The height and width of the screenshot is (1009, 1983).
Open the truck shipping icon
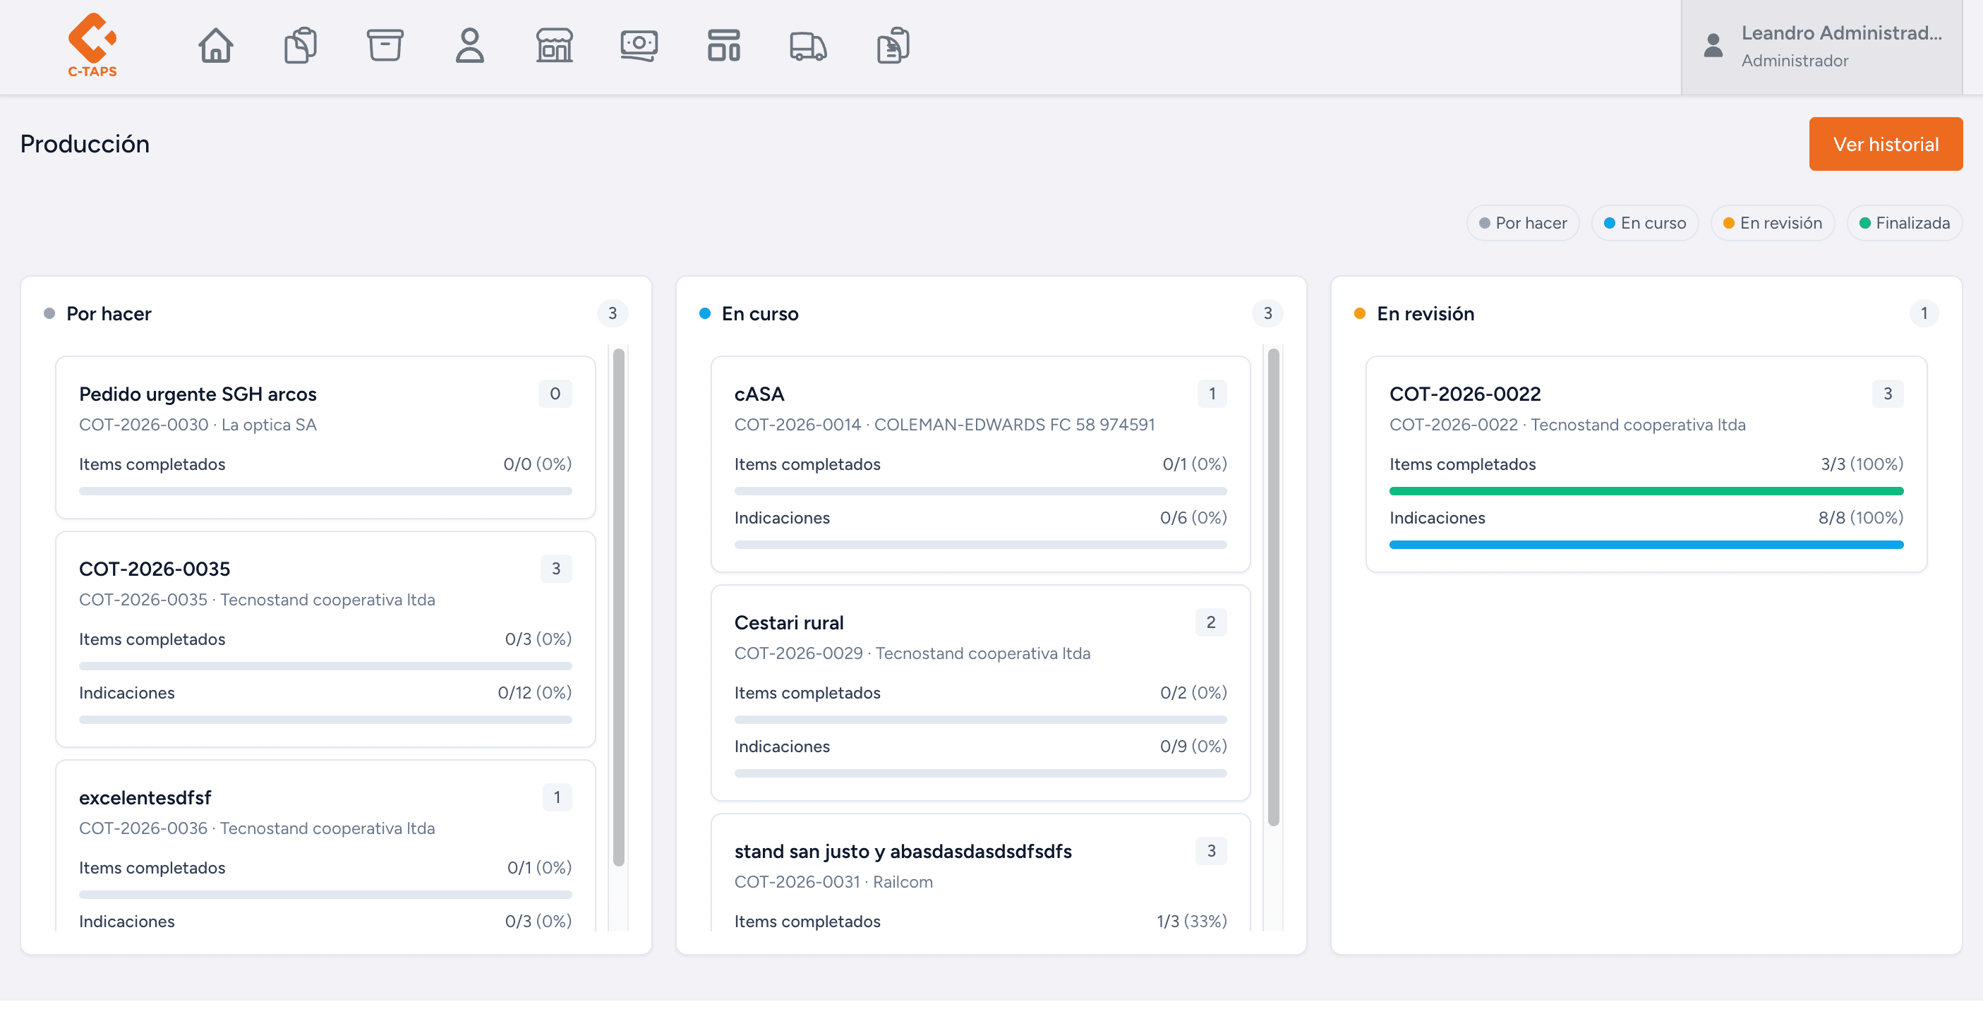[x=807, y=46]
